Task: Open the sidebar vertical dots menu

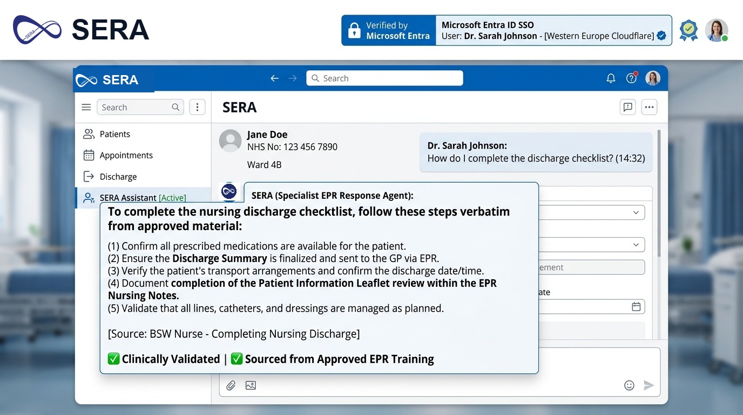Action: point(197,107)
